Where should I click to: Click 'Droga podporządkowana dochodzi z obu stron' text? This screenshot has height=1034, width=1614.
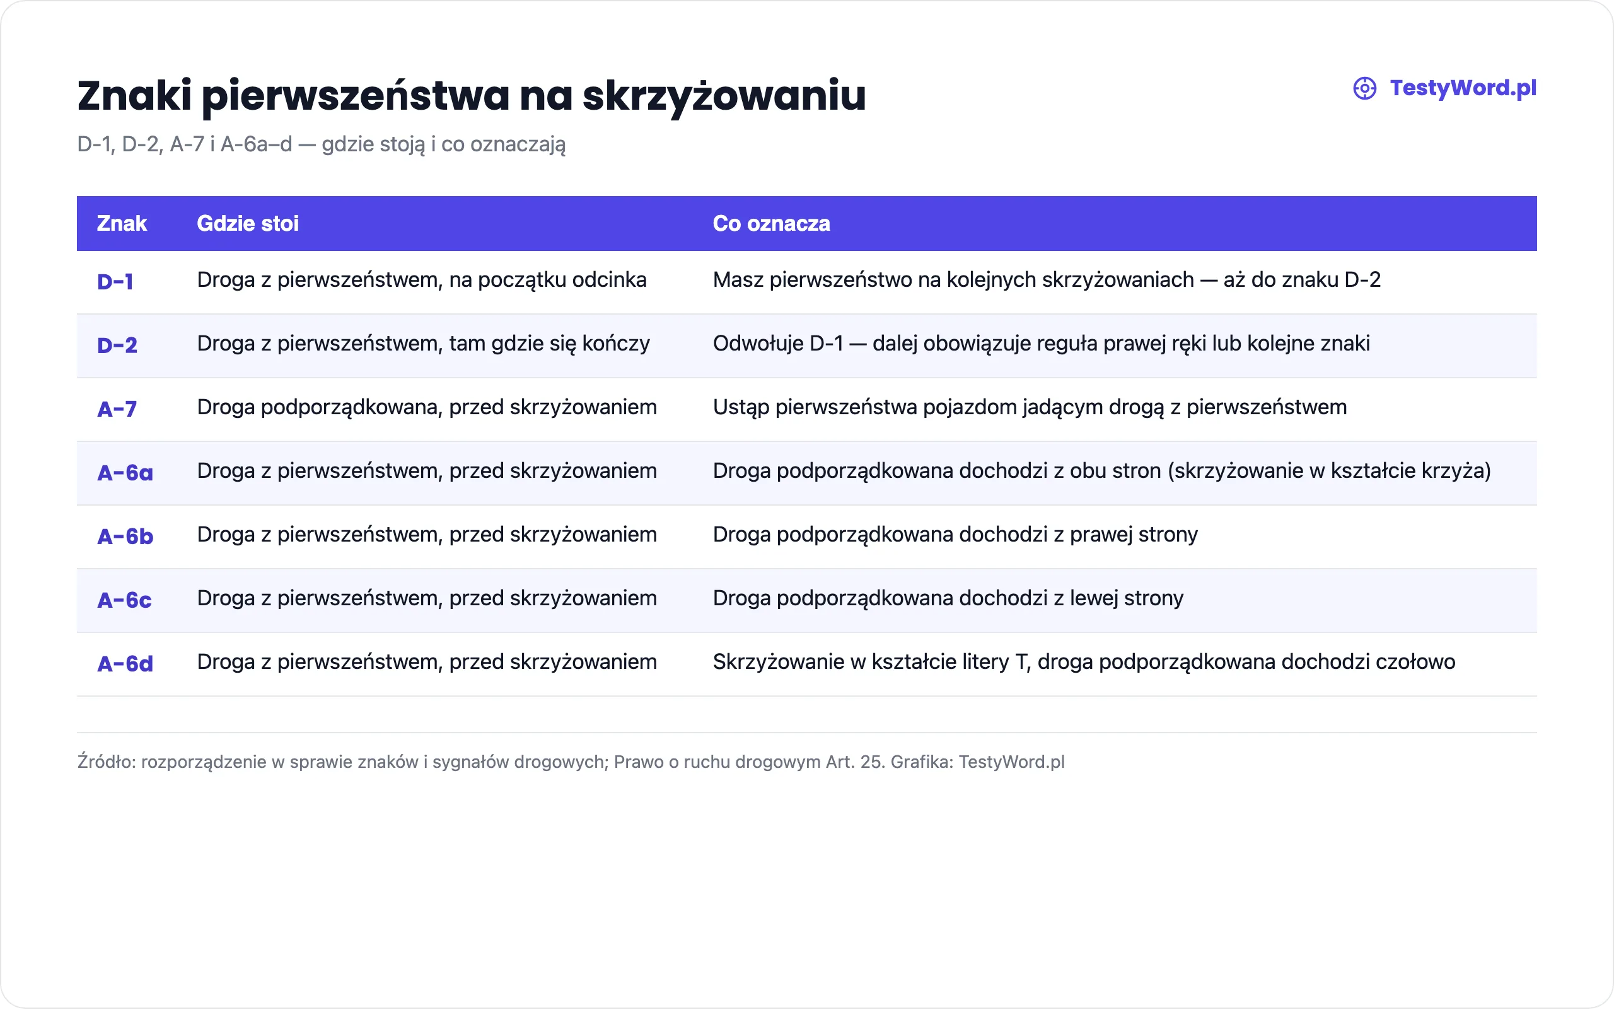click(938, 471)
